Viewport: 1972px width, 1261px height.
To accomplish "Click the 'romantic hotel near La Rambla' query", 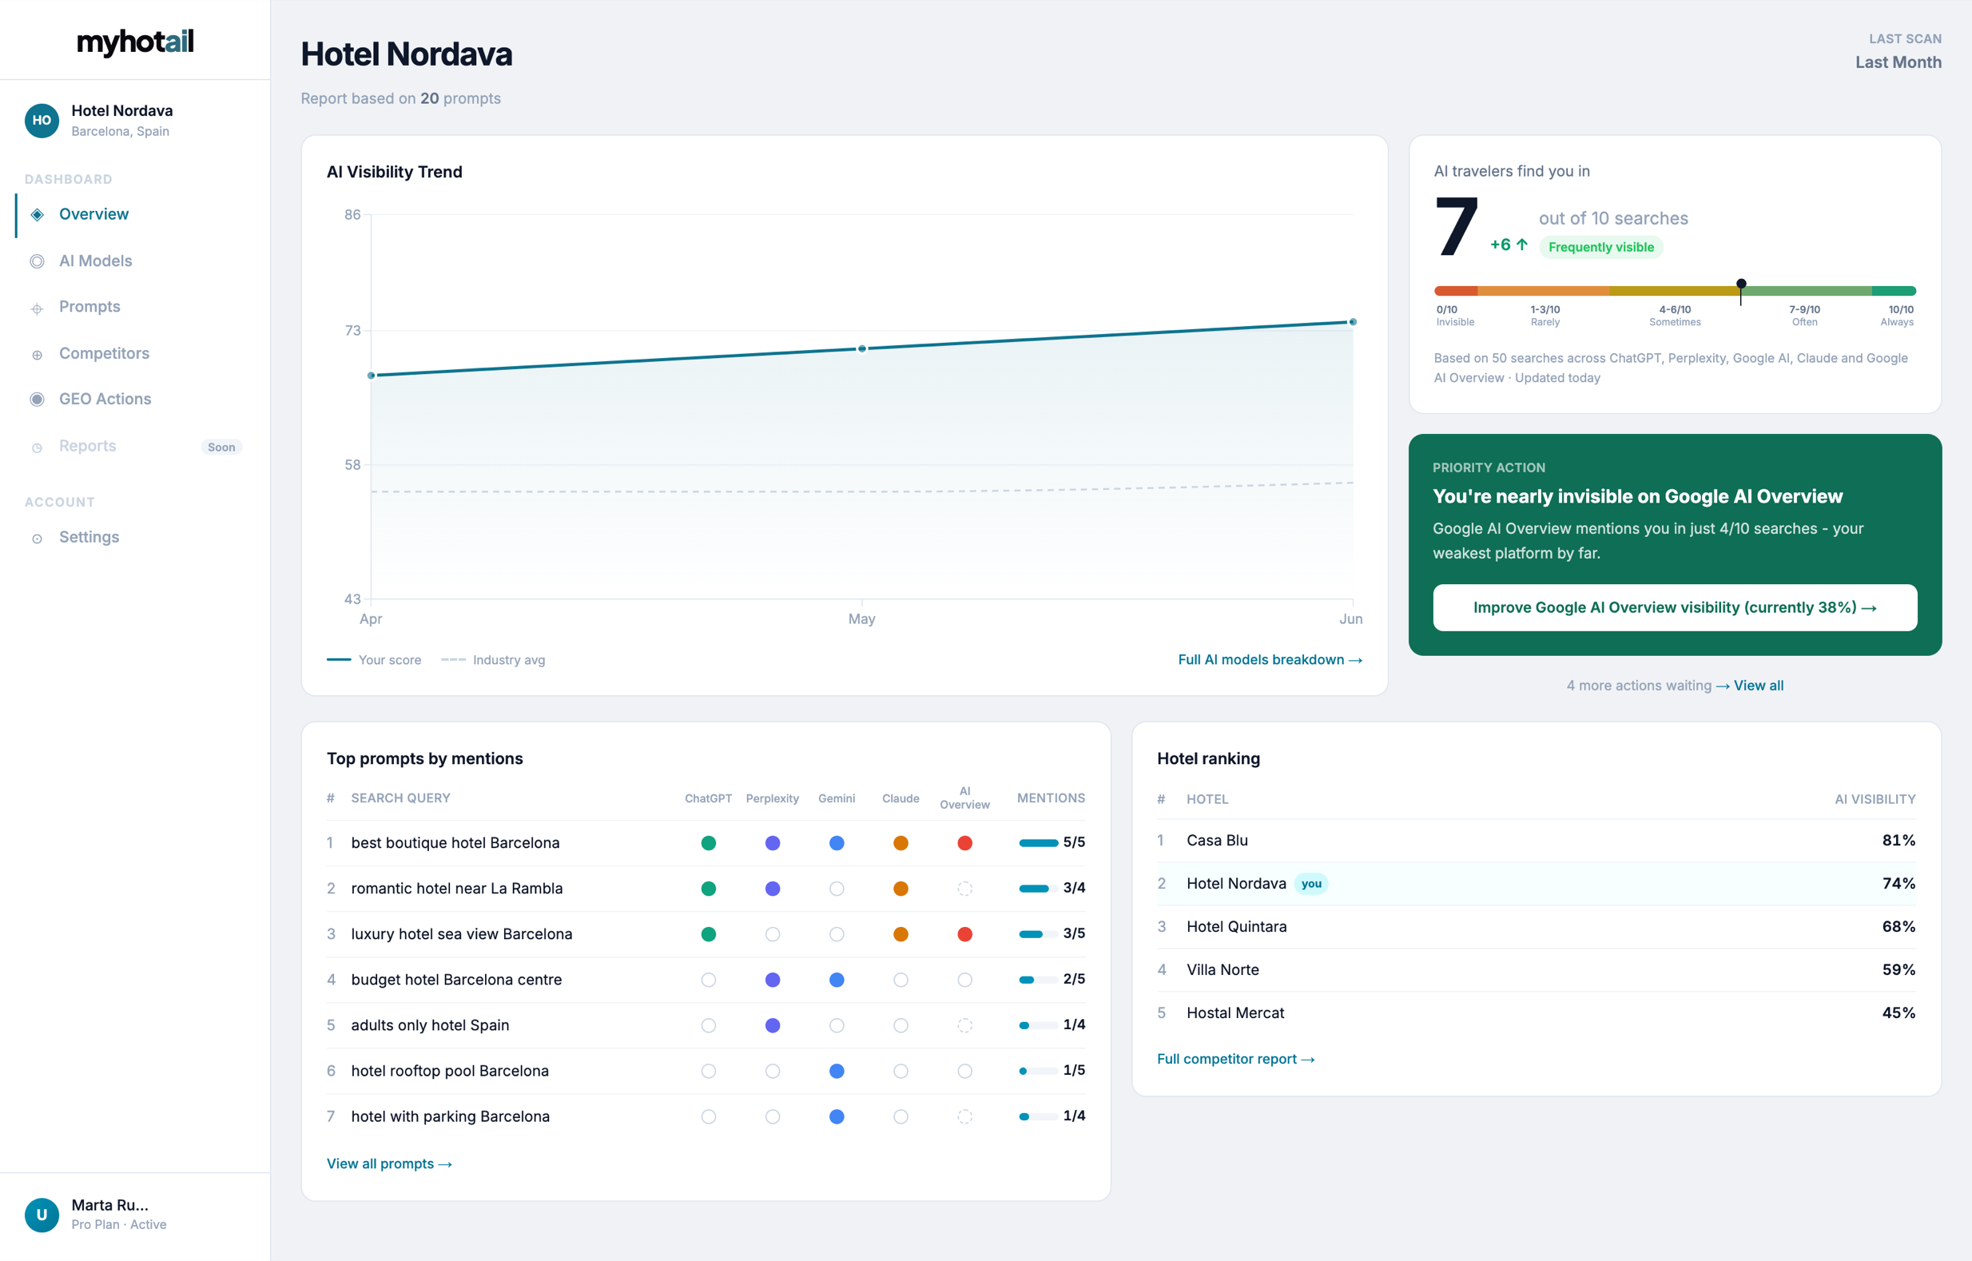I will pyautogui.click(x=457, y=889).
